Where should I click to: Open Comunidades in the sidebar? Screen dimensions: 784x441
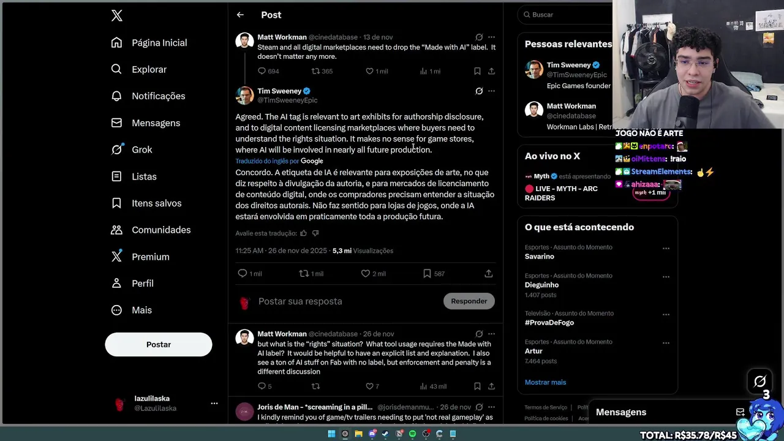[x=151, y=230]
